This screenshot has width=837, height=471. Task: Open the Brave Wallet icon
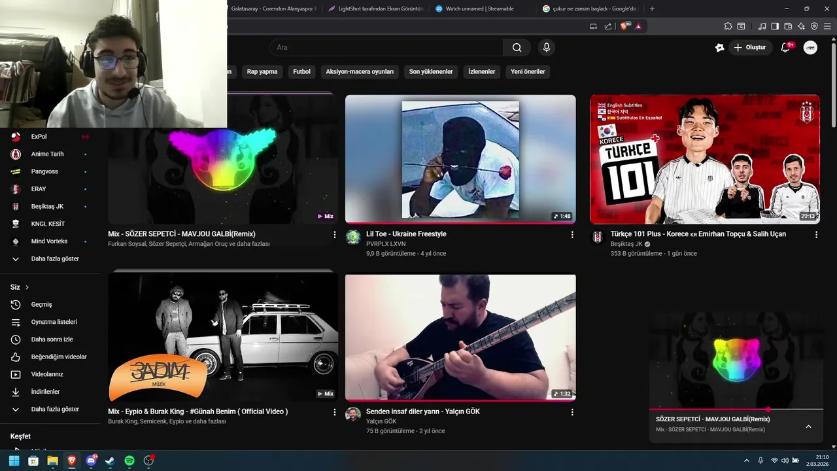788,26
